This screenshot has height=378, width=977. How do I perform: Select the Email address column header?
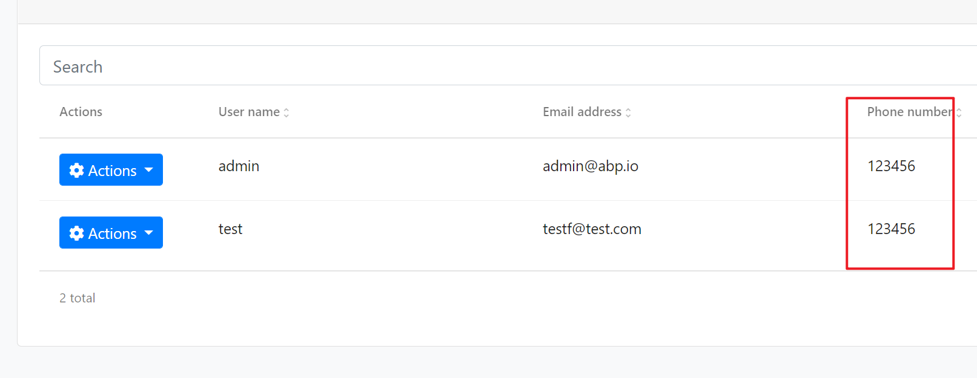[582, 112]
